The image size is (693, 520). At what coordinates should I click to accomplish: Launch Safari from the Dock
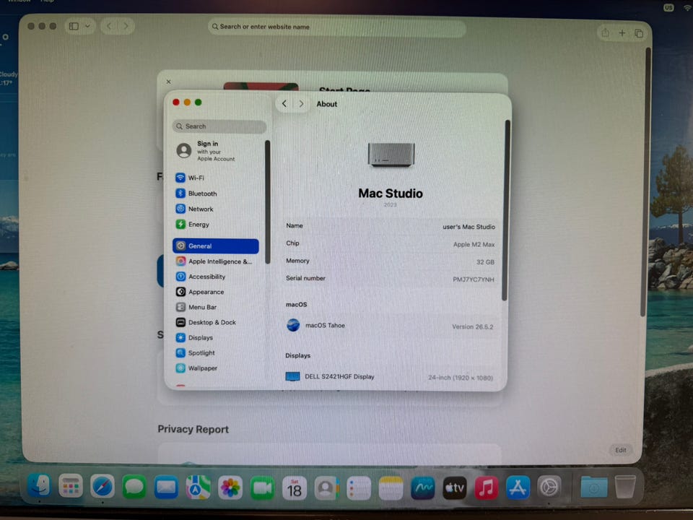(x=102, y=486)
